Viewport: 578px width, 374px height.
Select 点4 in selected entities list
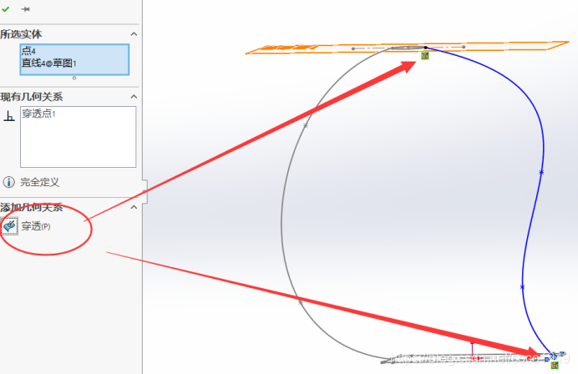28,51
